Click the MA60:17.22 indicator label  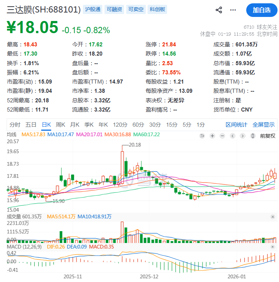tap(146, 134)
